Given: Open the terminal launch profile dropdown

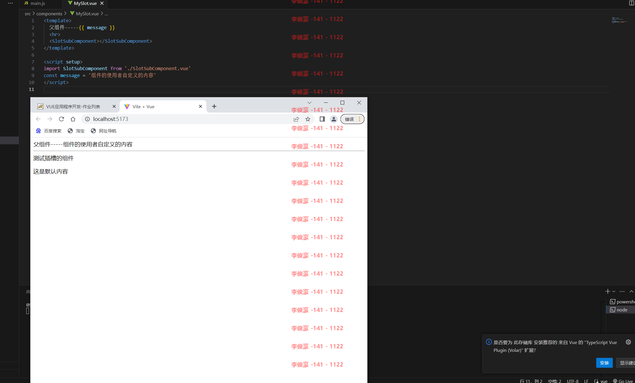Looking at the screenshot, I should [x=614, y=292].
